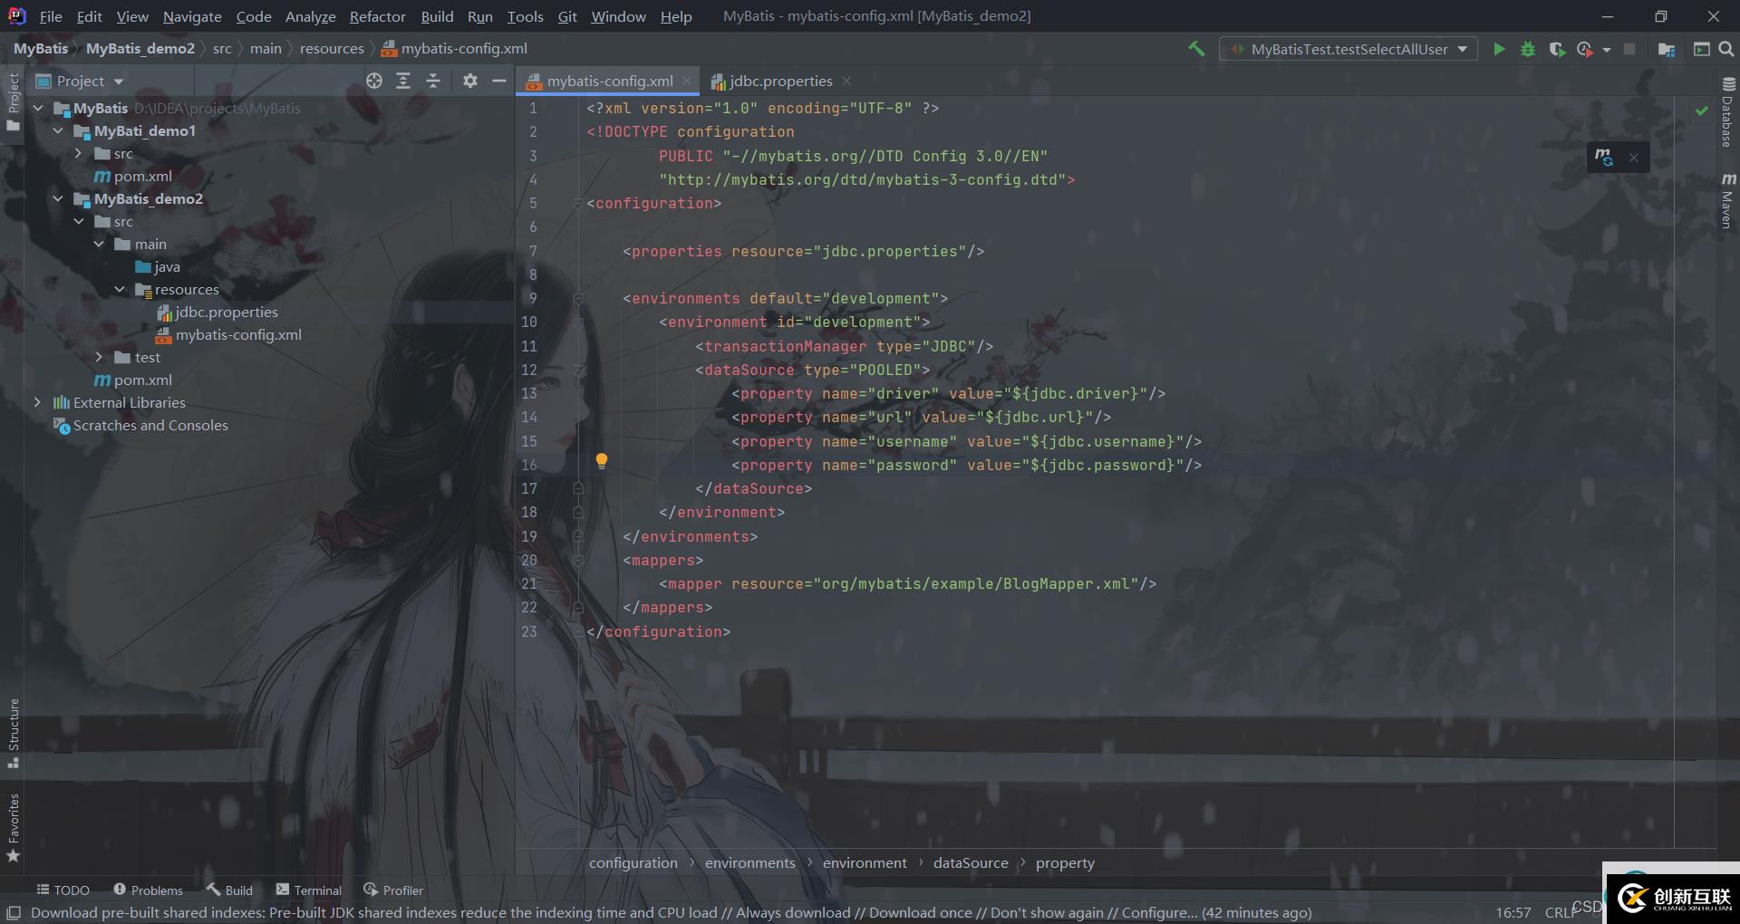Fold the configuration tag at line 5

pos(577,204)
